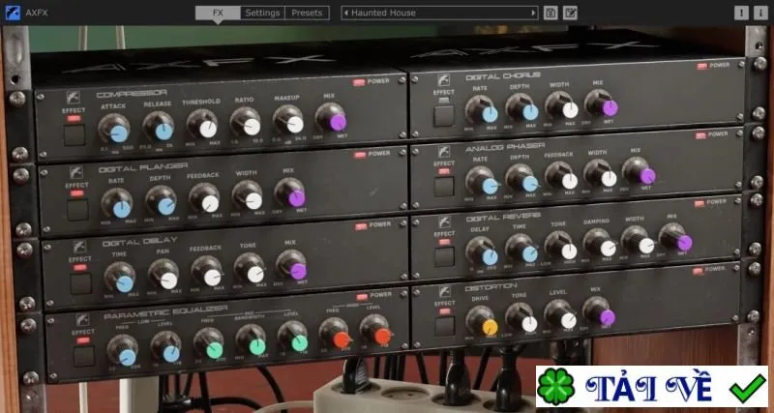Open the info icon in top bar
This screenshot has height=413, width=774.
(760, 13)
